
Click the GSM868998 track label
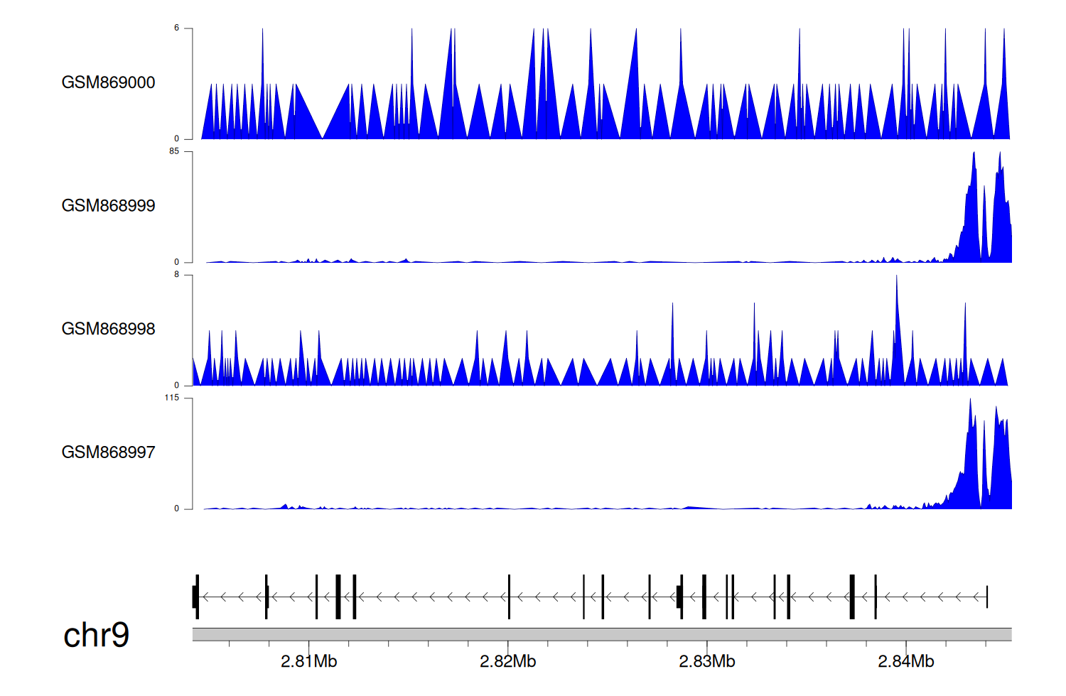click(108, 329)
